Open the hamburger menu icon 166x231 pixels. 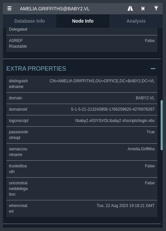(9, 8)
